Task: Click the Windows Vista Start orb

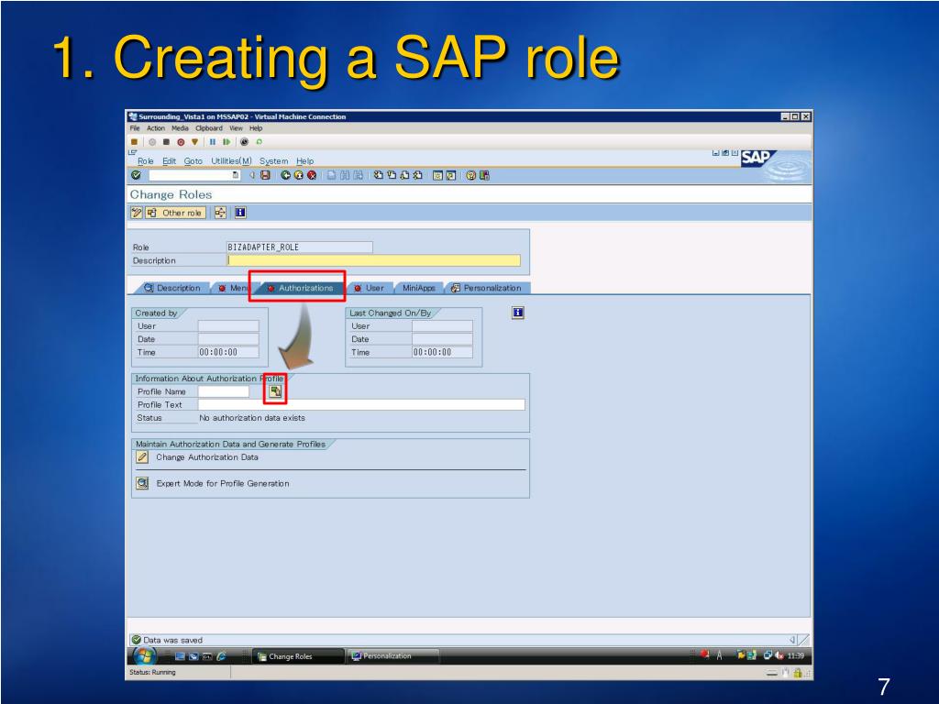Action: pos(144,655)
